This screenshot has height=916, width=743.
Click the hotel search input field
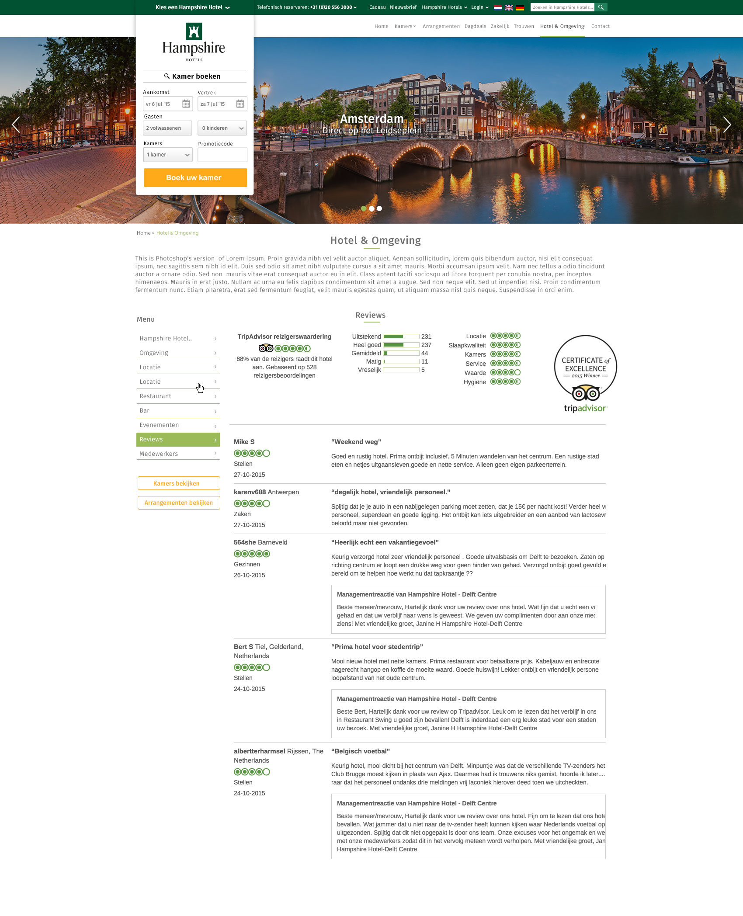point(562,7)
